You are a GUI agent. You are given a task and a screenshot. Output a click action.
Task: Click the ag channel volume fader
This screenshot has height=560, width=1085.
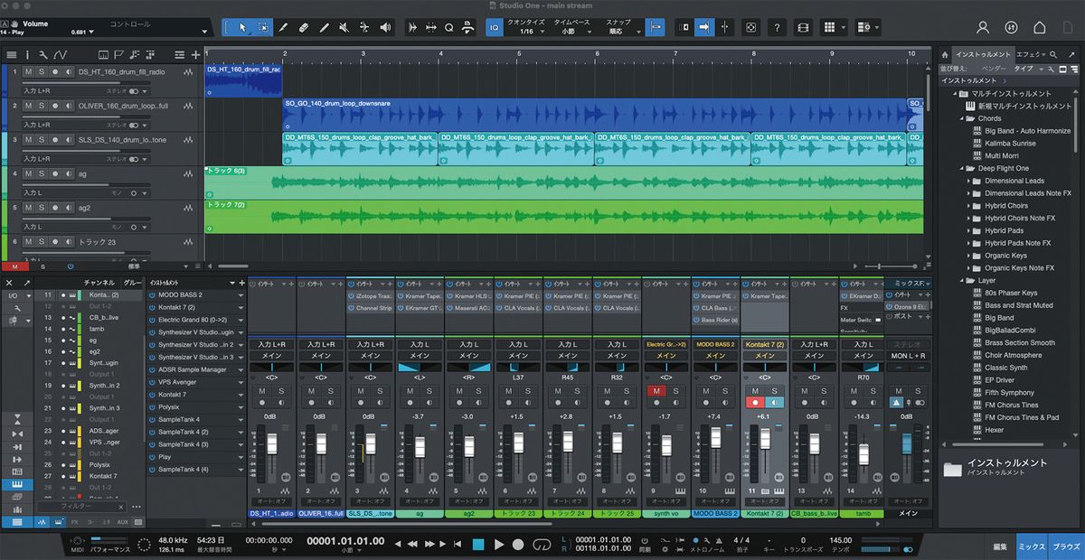coord(420,446)
